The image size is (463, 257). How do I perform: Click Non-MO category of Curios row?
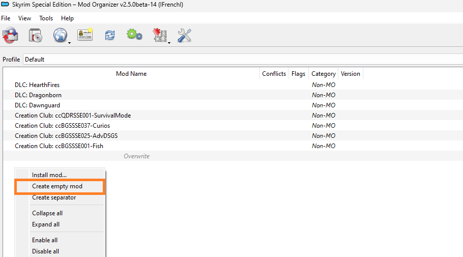[324, 126]
